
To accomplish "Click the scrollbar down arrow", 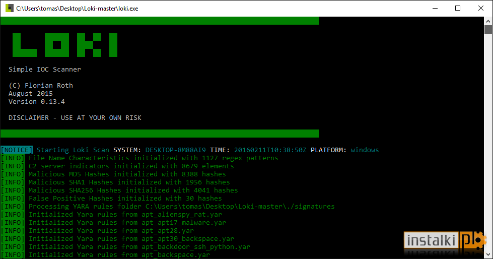I will [x=488, y=254].
